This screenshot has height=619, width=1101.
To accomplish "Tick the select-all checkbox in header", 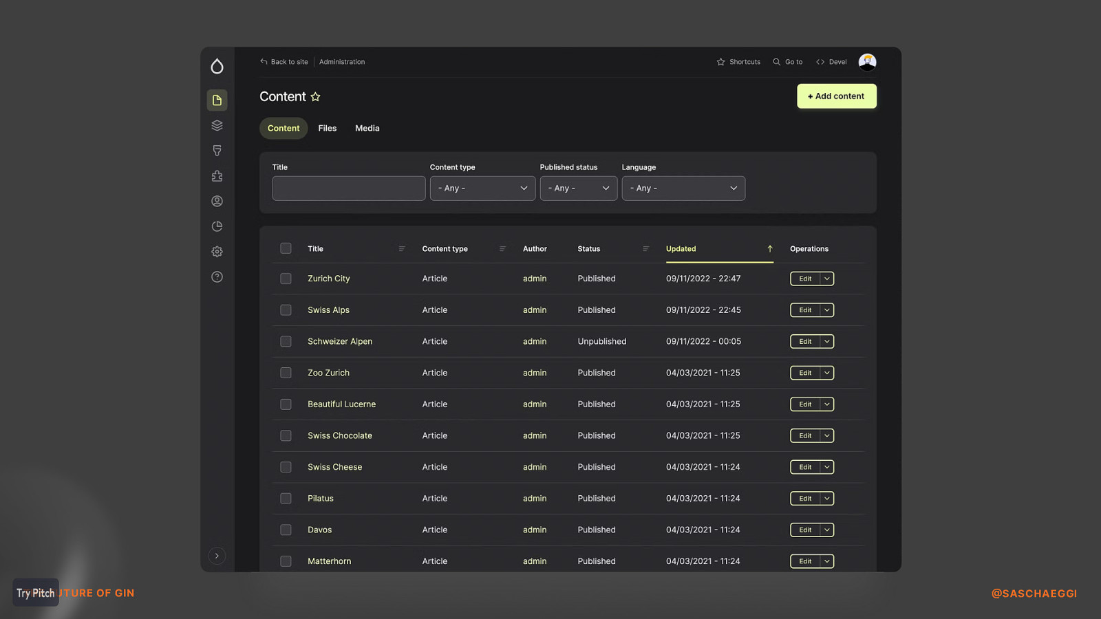I will [x=286, y=248].
